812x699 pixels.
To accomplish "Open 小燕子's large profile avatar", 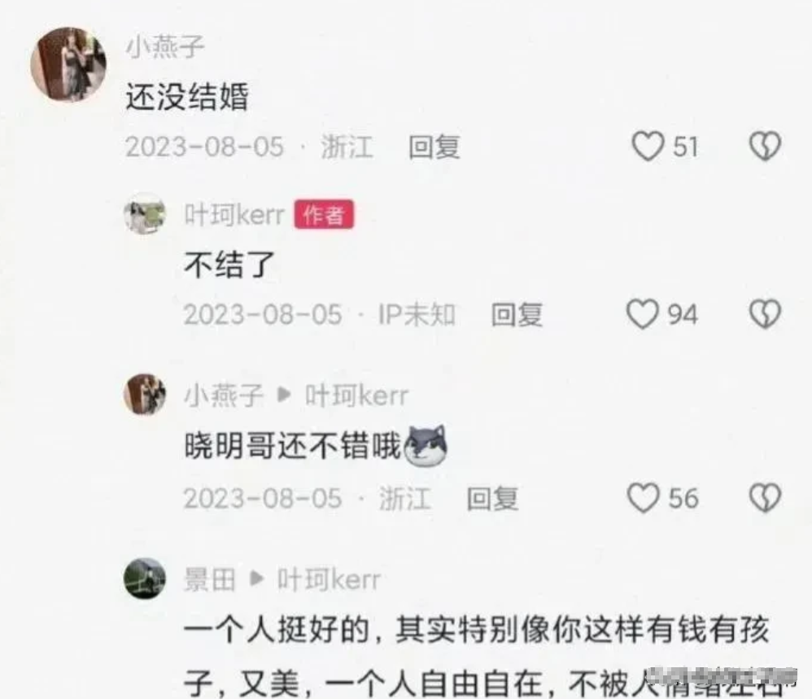I will click(68, 65).
